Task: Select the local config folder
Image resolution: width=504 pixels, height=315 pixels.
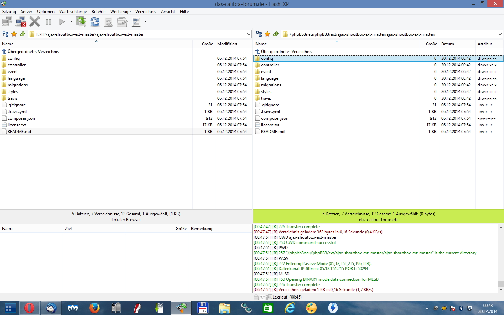Action: (14, 58)
